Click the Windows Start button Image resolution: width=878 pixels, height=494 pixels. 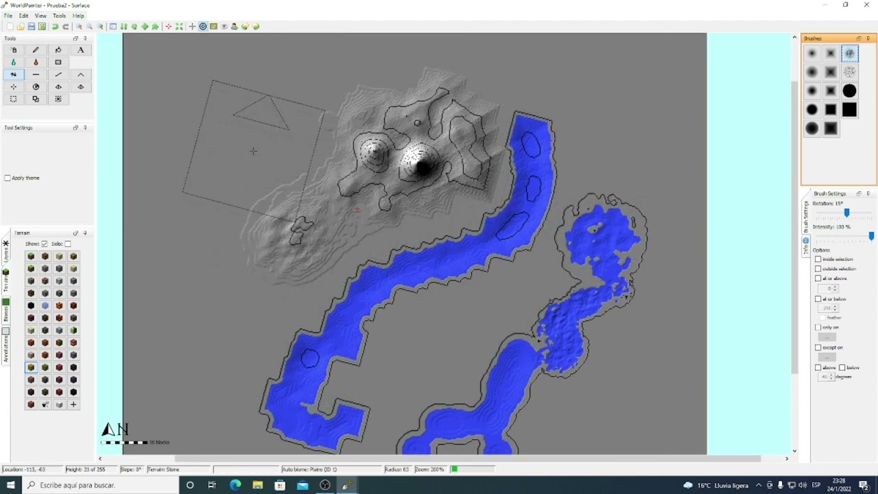pos(10,485)
